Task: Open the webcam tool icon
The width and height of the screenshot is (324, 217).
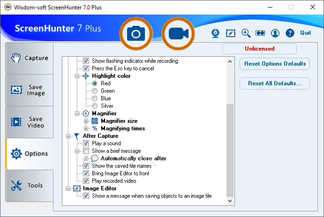Action: 215,33
